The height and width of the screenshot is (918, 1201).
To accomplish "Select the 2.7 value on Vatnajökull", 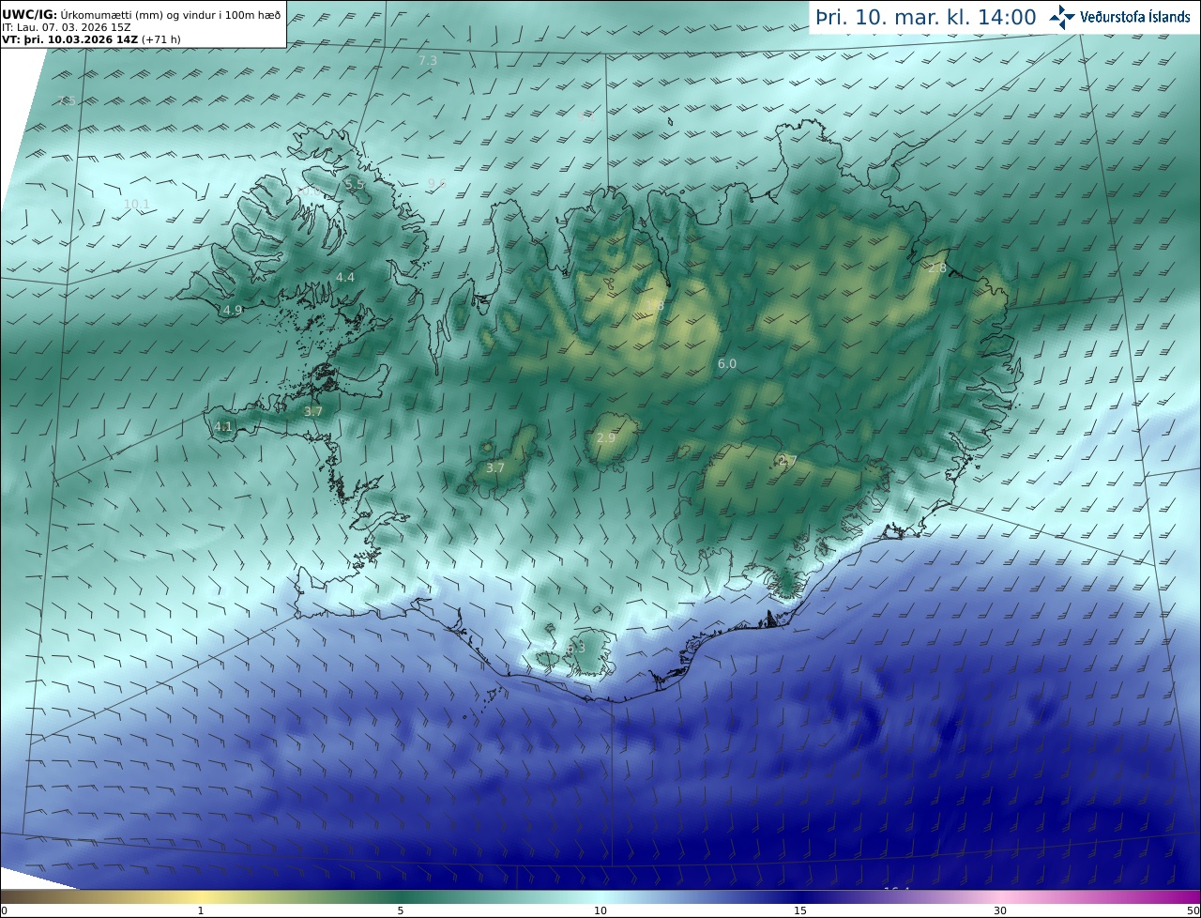I will [787, 460].
